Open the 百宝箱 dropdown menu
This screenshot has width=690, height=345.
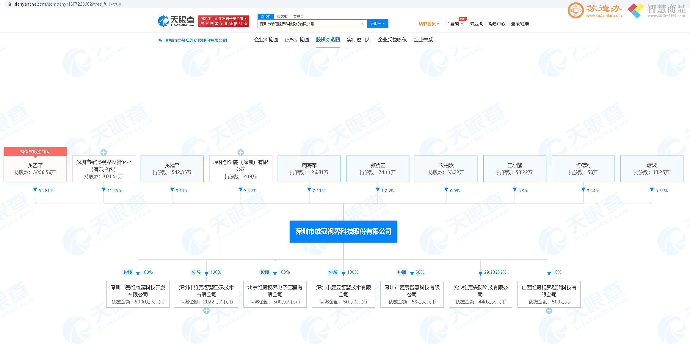point(455,24)
